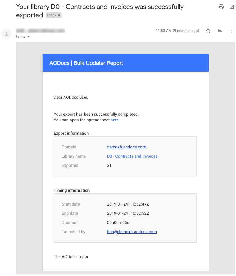The width and height of the screenshot is (236, 276).
Task: Open the D0 - Contracts and Invoices library link
Action: click(132, 156)
